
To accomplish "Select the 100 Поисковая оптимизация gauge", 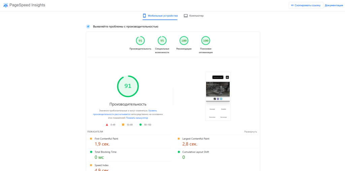I will [x=206, y=40].
